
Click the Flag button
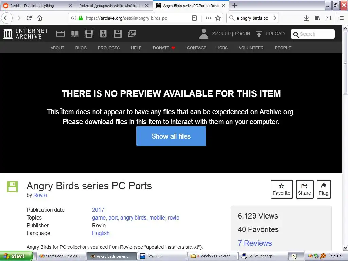324,190
